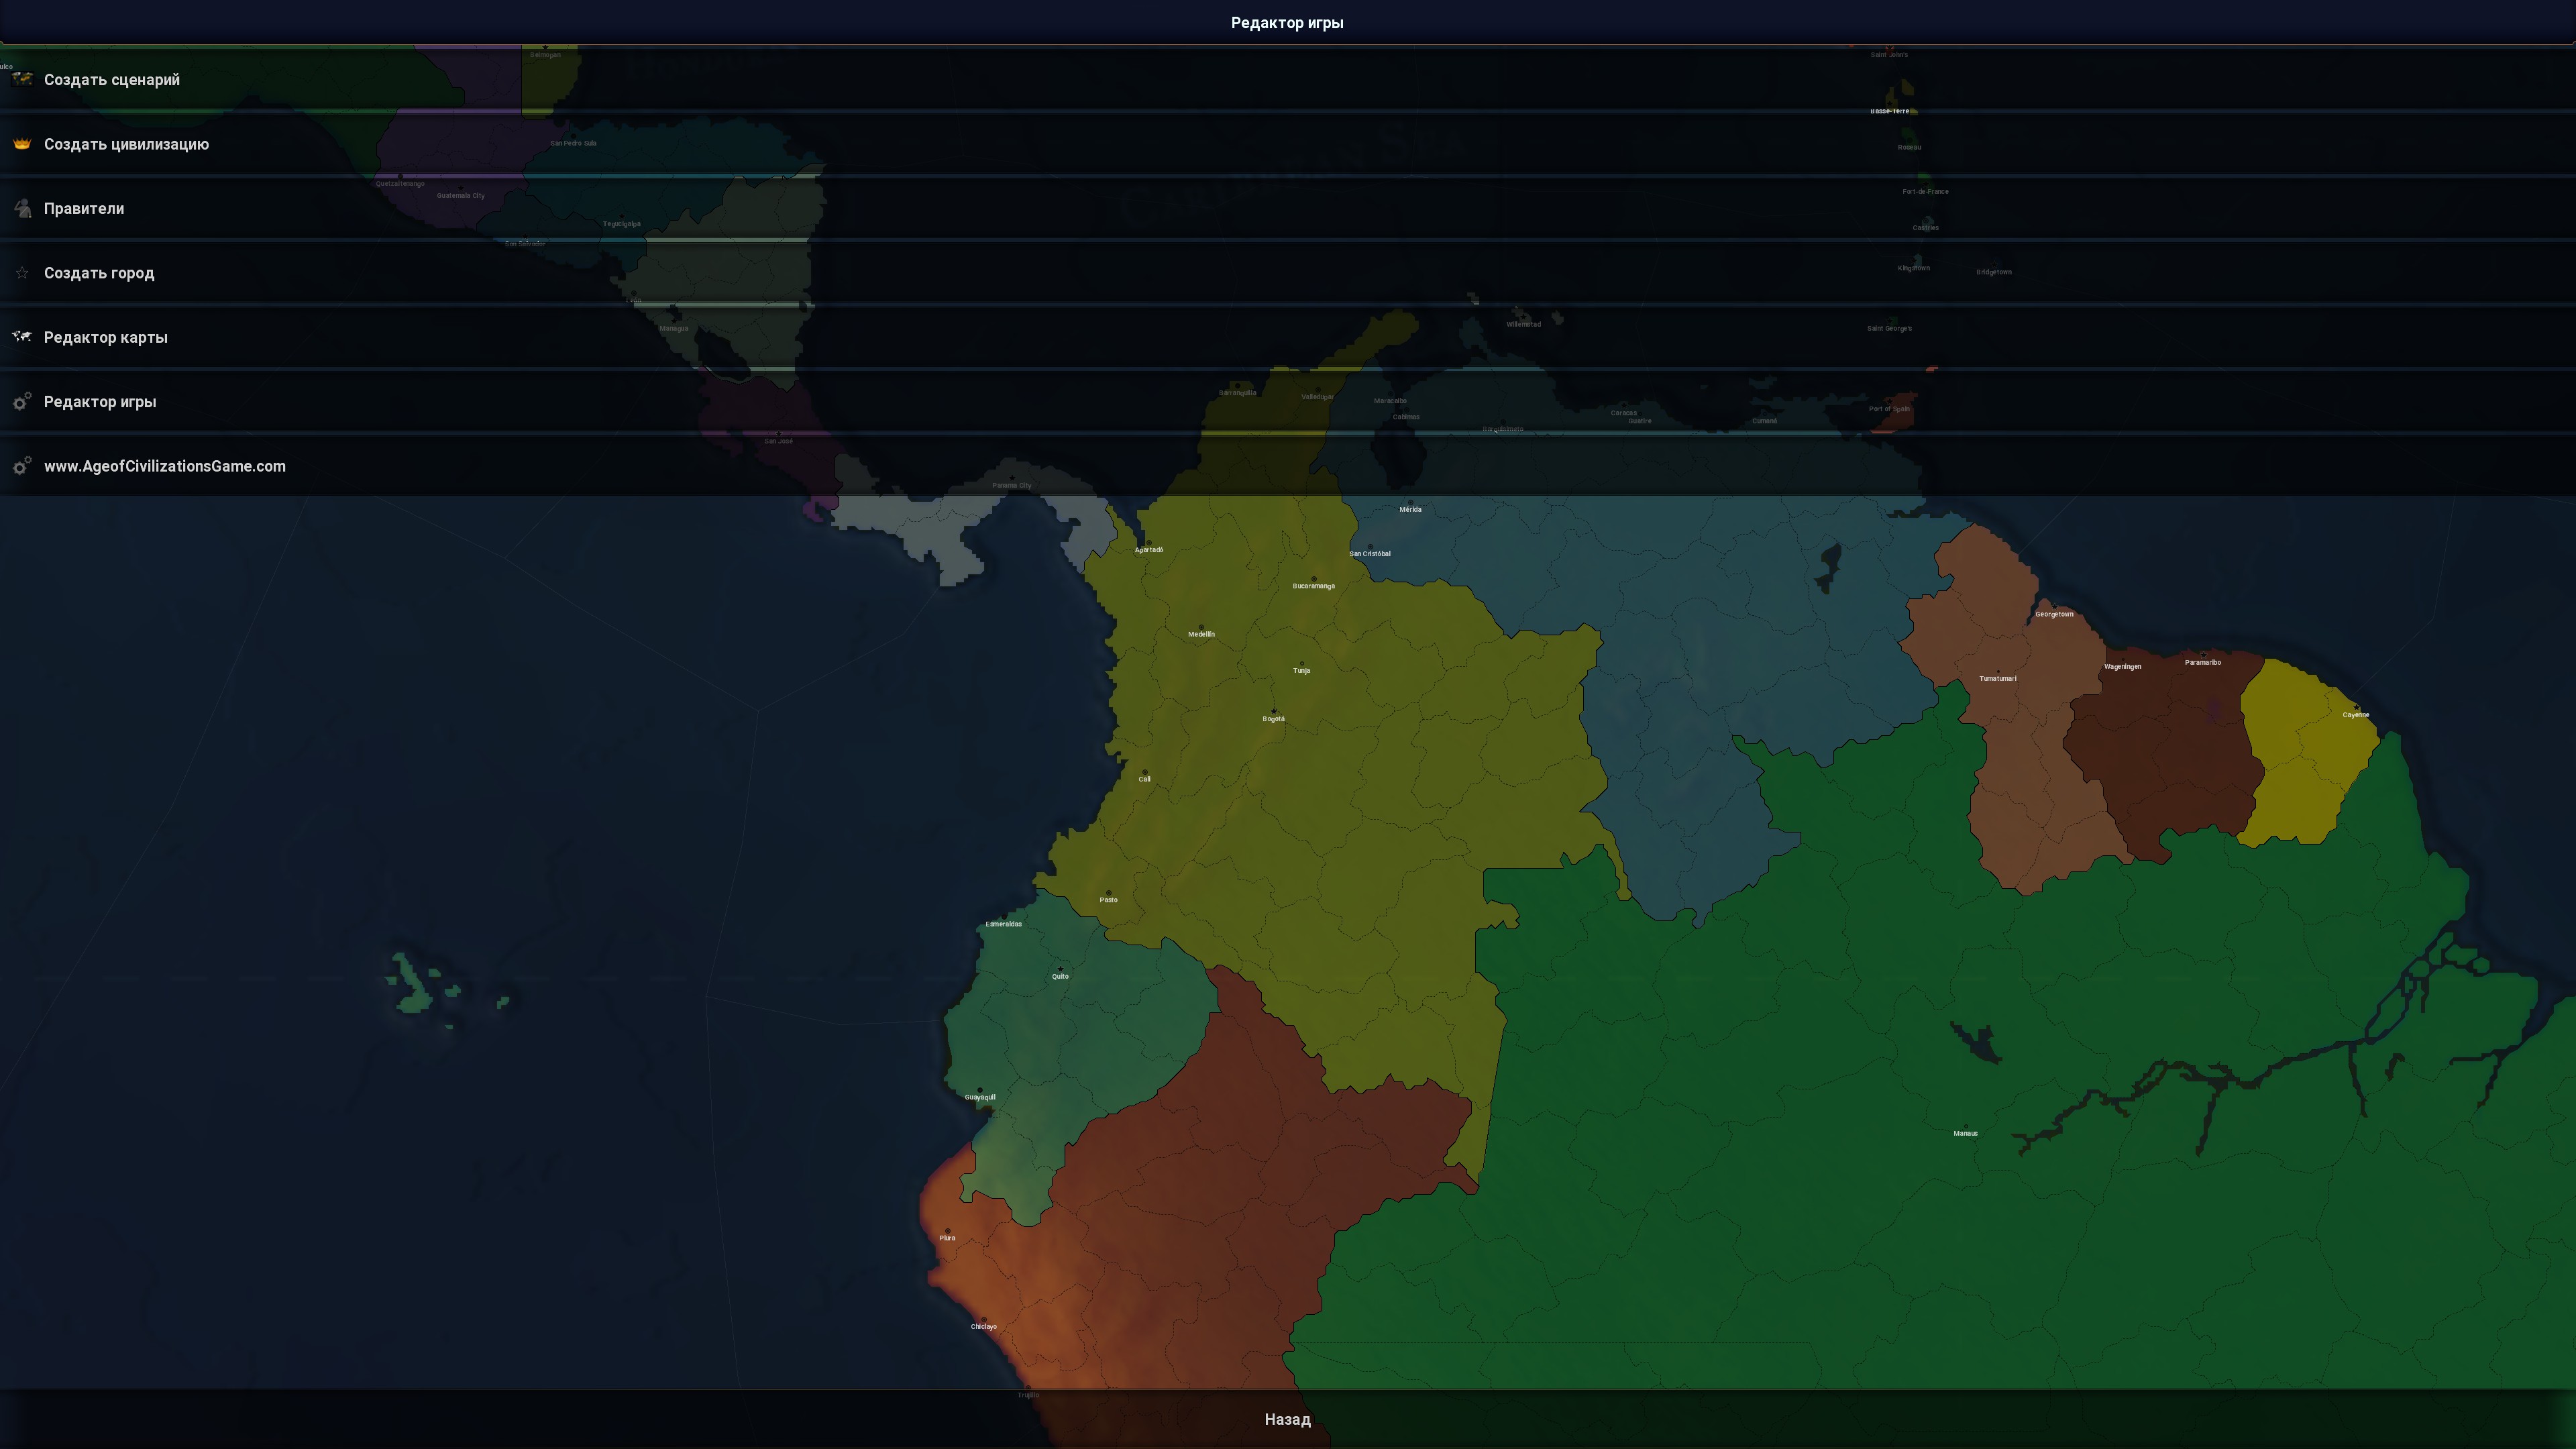The width and height of the screenshot is (2576, 1449).
Task: Click the gears icon beside Редактор игры
Action: (22, 401)
